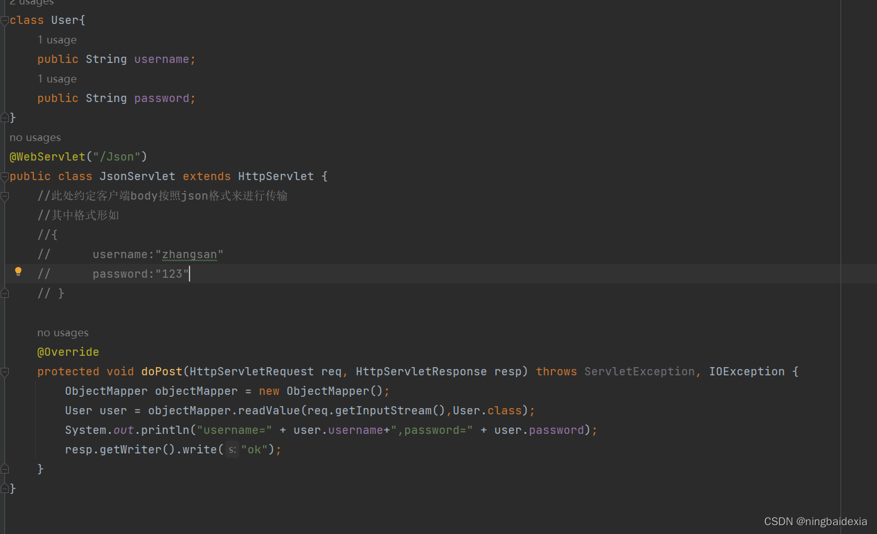The width and height of the screenshot is (877, 534).
Task: Click the JsonServlet class name
Action: 137,176
